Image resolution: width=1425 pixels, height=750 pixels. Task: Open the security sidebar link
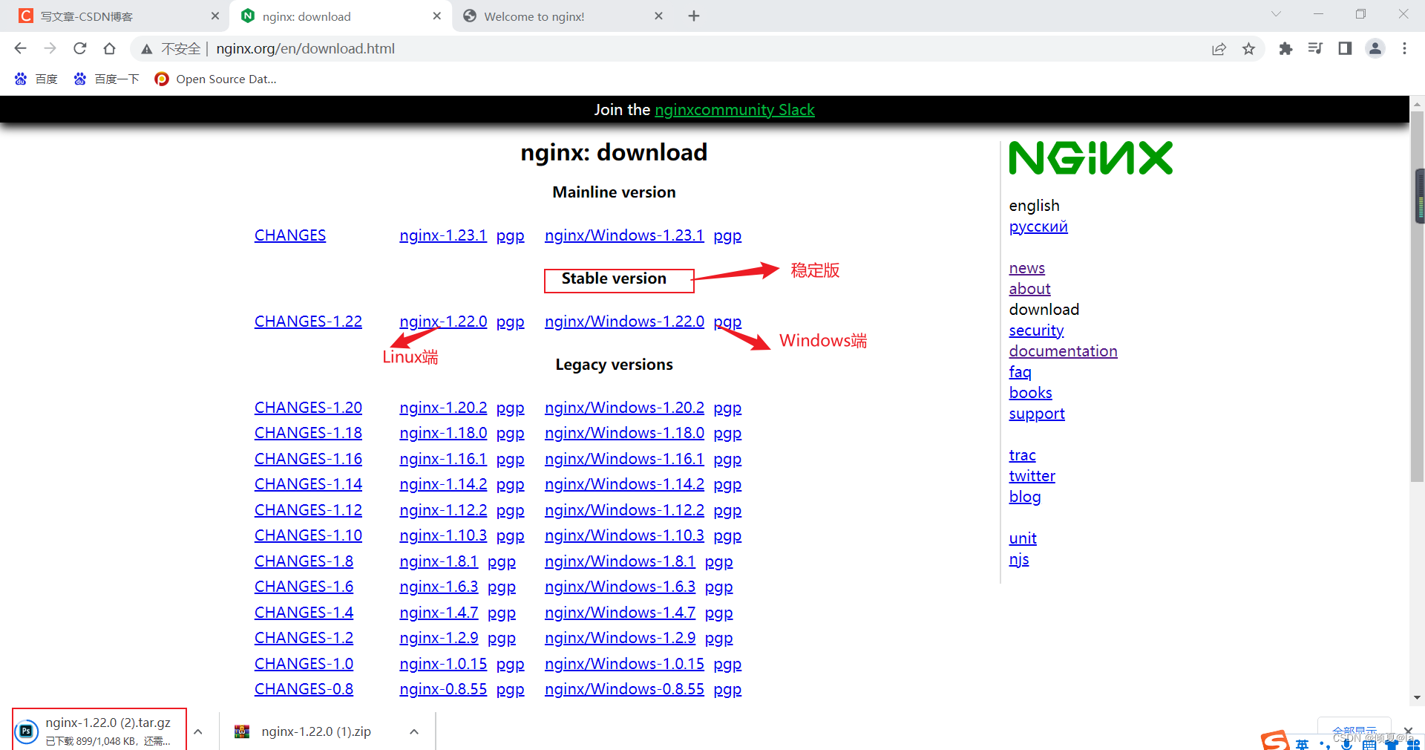coord(1036,330)
